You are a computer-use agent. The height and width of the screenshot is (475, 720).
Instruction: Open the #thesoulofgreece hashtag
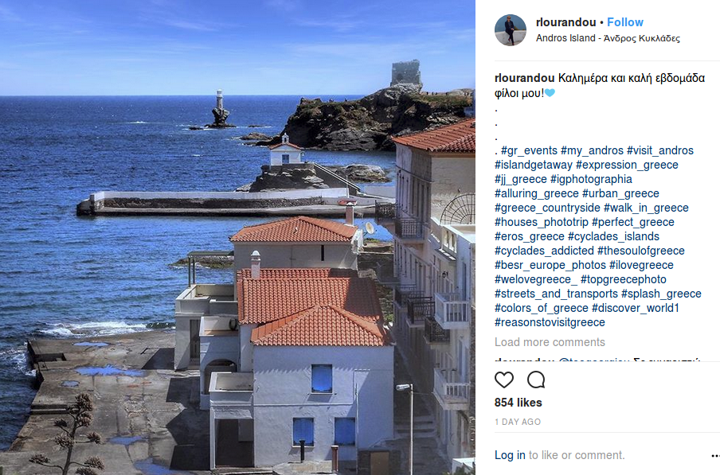pos(641,251)
